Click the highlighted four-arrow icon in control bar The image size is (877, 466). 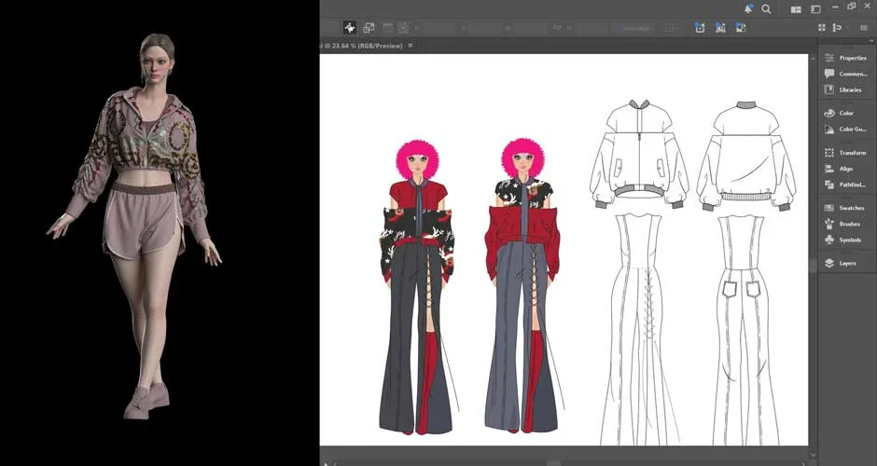[350, 27]
